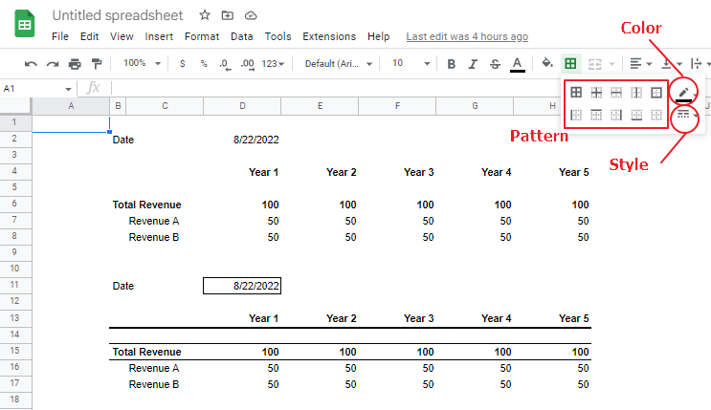Star the Untitled spreadsheet
Image resolution: width=711 pixels, height=410 pixels.
(x=205, y=15)
